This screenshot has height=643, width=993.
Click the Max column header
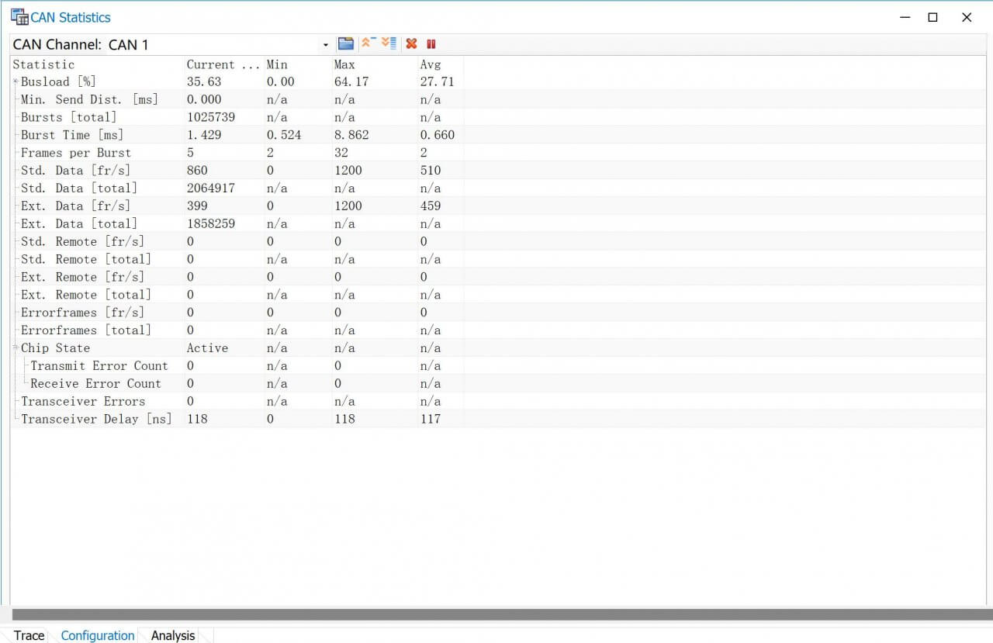[344, 64]
